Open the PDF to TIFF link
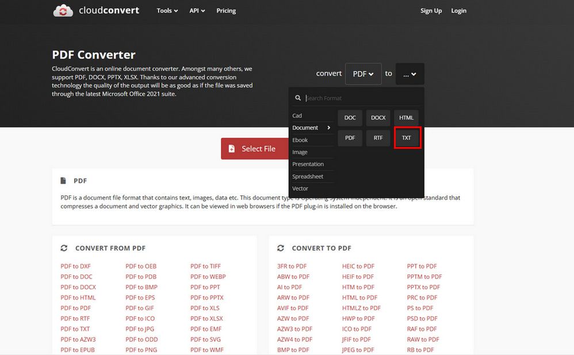This screenshot has width=574, height=355. click(205, 266)
